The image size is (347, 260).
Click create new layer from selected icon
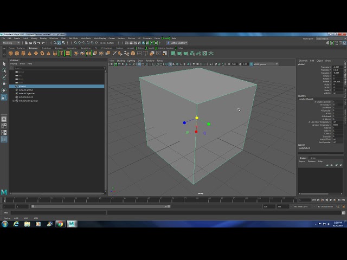pyautogui.click(x=341, y=165)
